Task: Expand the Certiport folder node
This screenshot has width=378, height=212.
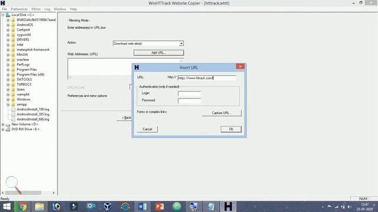Action: (8, 30)
